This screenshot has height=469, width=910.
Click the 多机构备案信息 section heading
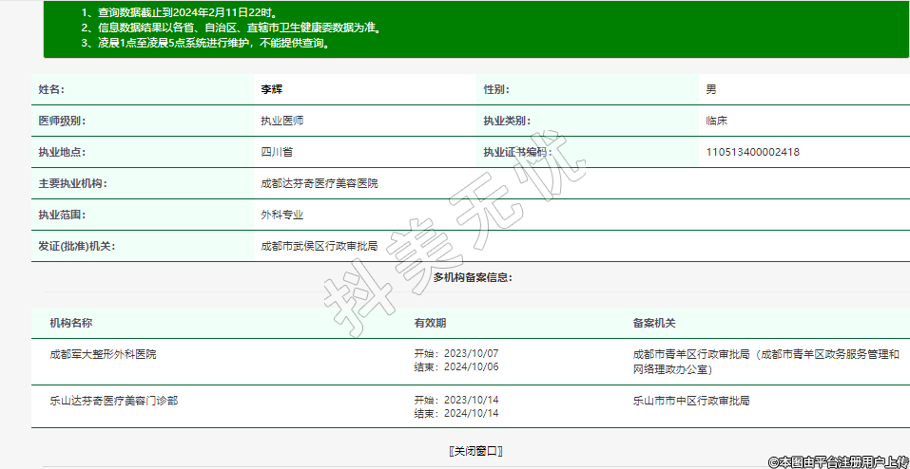(x=473, y=277)
